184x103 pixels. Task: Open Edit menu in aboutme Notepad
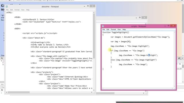pos(11,10)
